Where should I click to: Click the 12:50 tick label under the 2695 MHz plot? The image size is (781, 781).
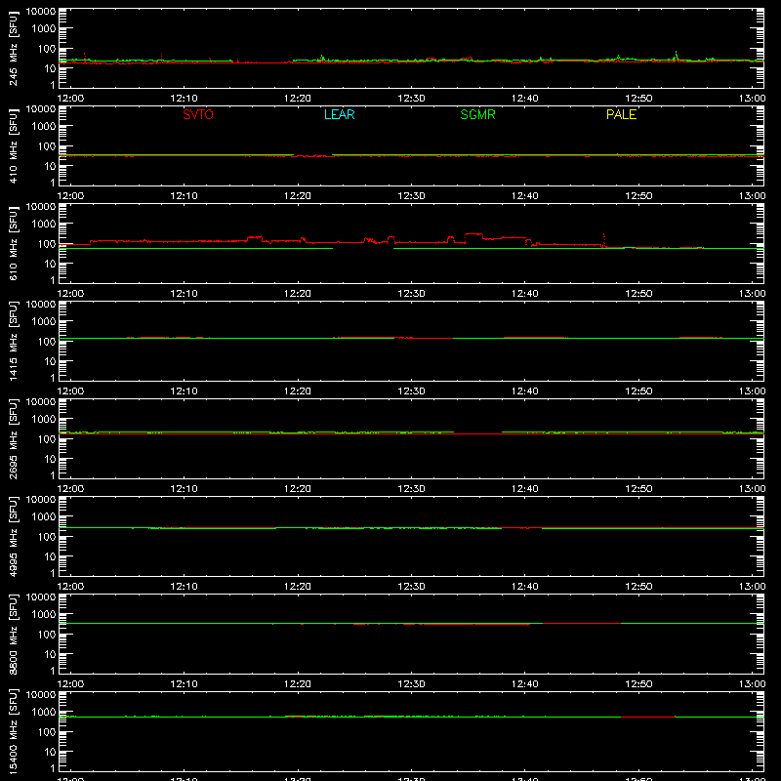[x=638, y=489]
